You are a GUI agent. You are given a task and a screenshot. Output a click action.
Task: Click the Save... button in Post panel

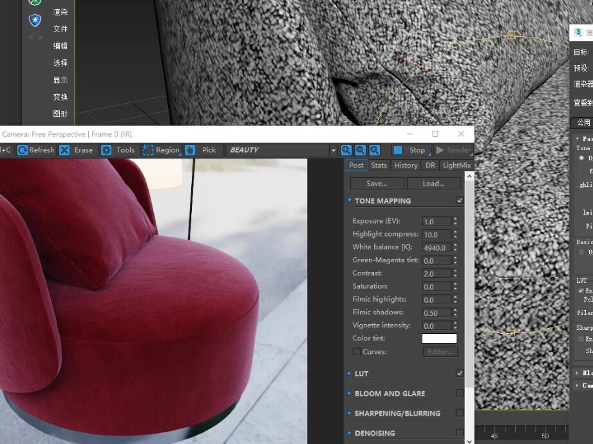pyautogui.click(x=377, y=184)
